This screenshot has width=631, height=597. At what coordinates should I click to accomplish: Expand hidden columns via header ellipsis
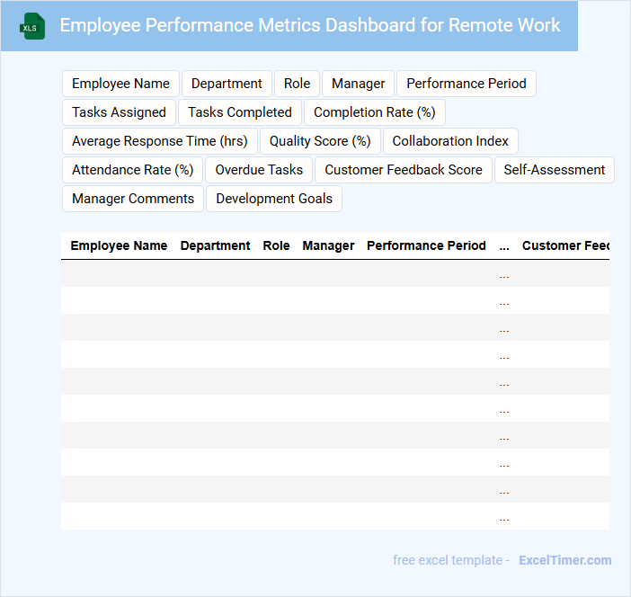pos(503,245)
